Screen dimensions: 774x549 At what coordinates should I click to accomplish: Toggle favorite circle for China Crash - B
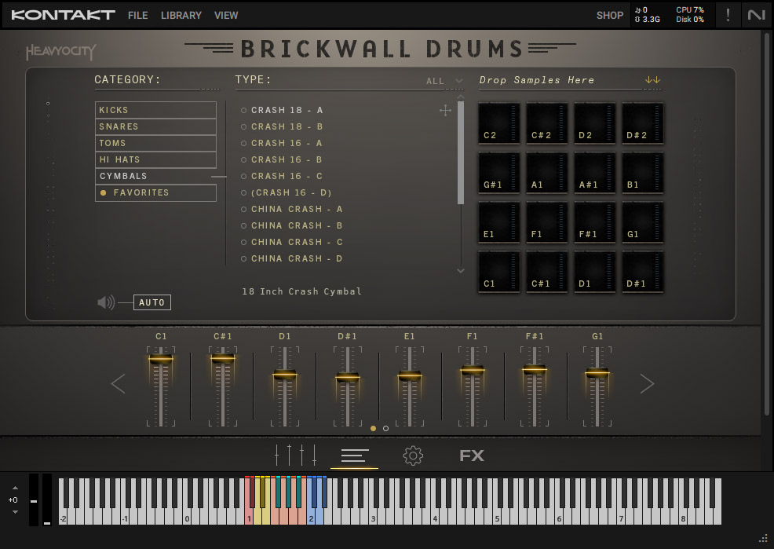pyautogui.click(x=244, y=225)
